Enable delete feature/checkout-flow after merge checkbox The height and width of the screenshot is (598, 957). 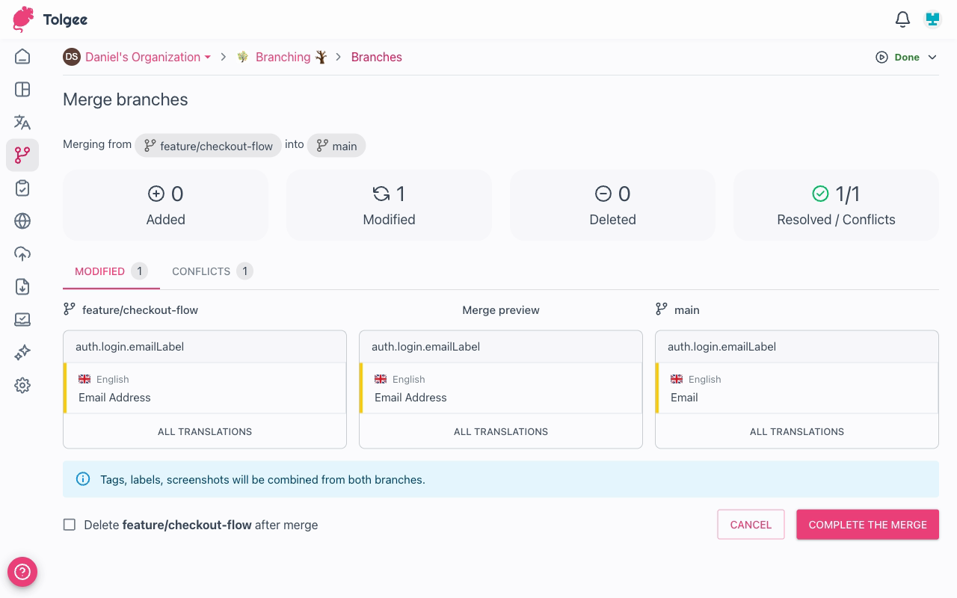click(70, 525)
